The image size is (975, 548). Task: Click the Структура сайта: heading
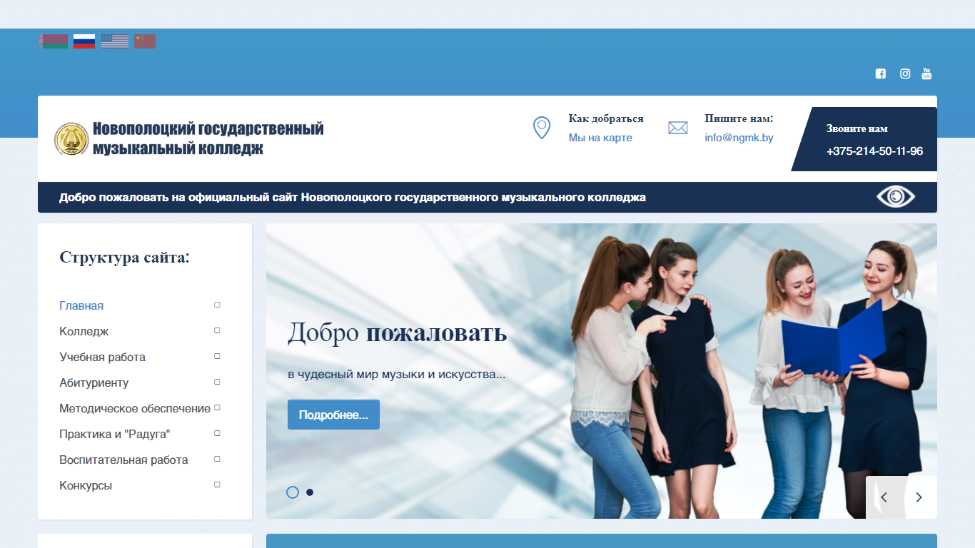[x=125, y=257]
